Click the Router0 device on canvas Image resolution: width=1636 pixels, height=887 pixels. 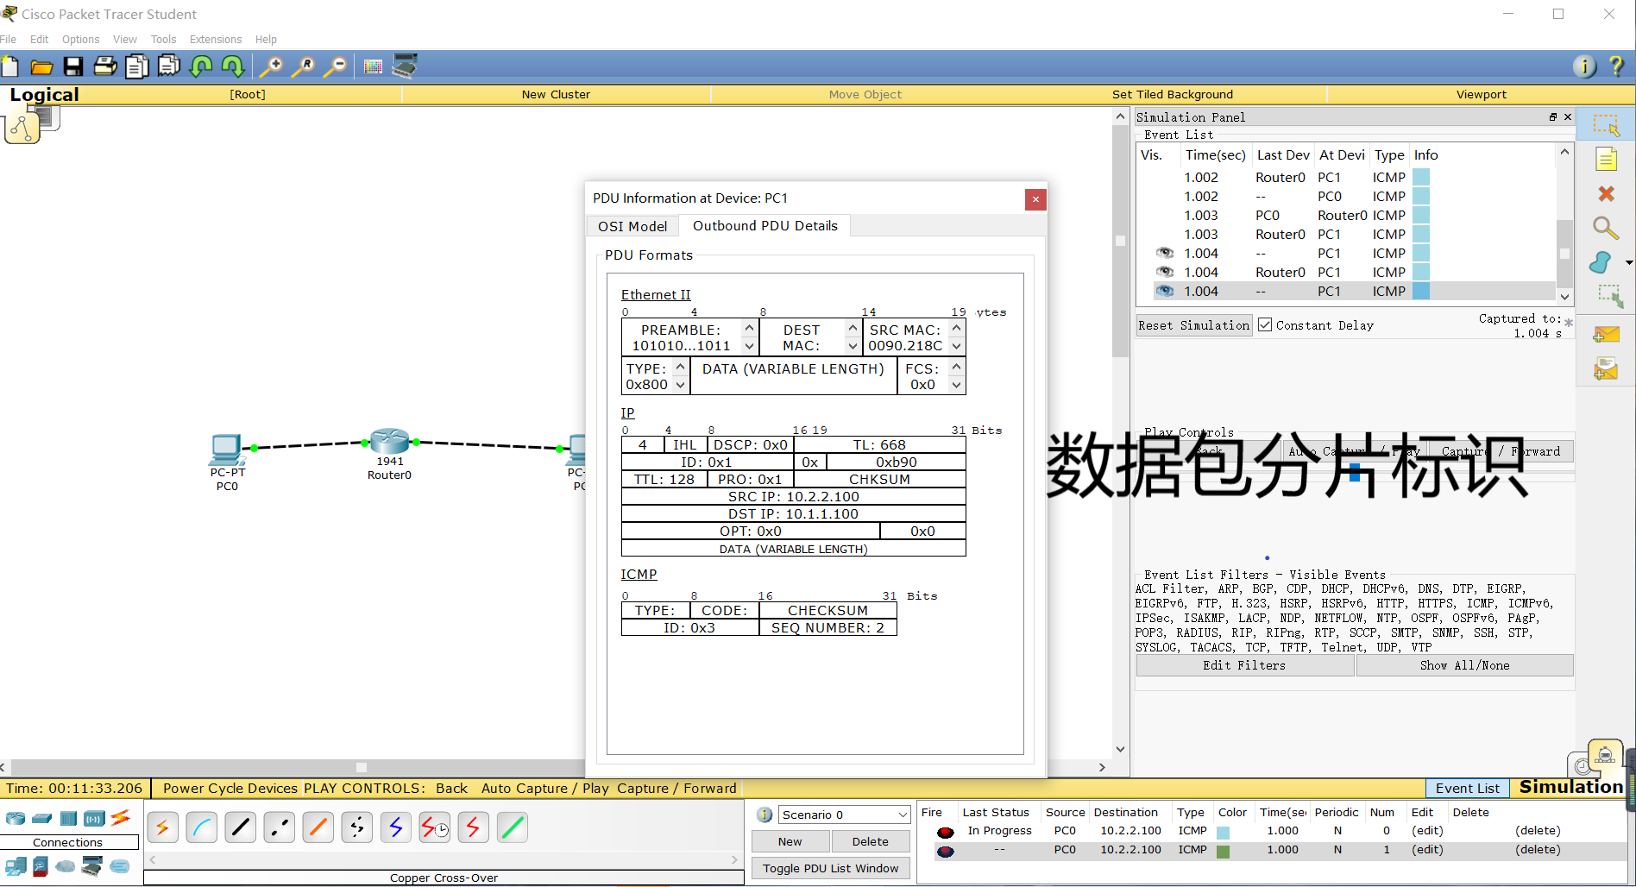click(x=389, y=442)
